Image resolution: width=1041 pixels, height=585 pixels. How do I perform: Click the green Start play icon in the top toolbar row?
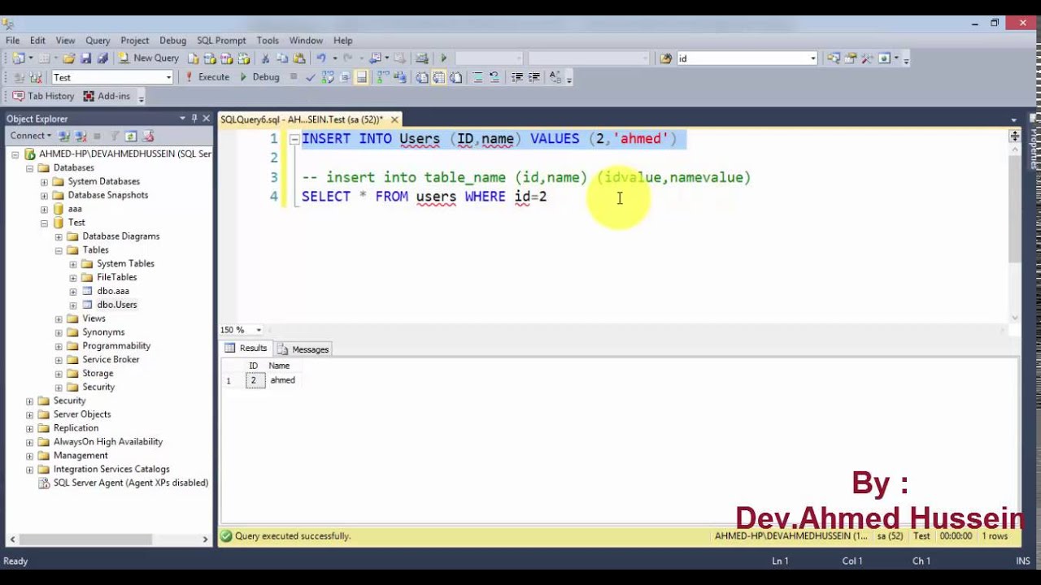[x=443, y=58]
